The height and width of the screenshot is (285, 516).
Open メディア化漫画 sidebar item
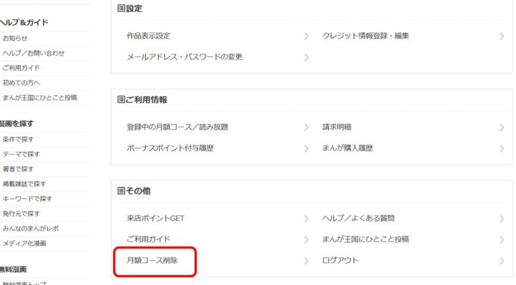(x=24, y=243)
